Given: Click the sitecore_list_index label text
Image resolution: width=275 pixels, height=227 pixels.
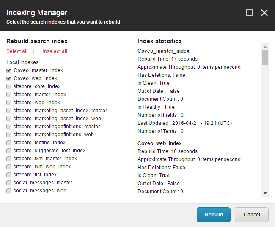Looking at the screenshot, I should [x=35, y=175].
